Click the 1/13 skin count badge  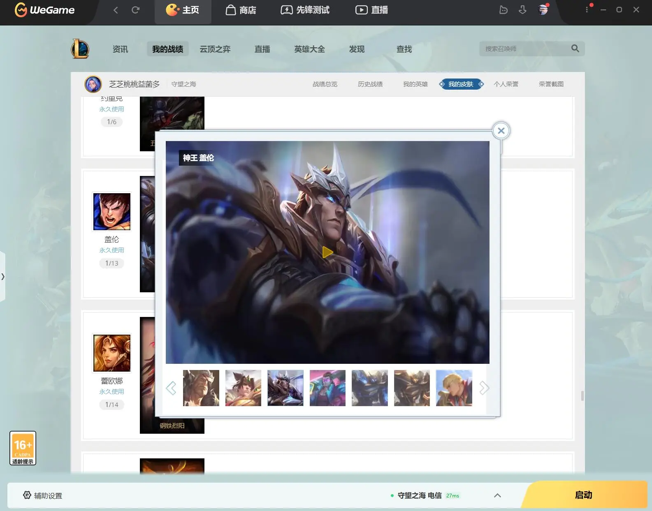click(111, 263)
